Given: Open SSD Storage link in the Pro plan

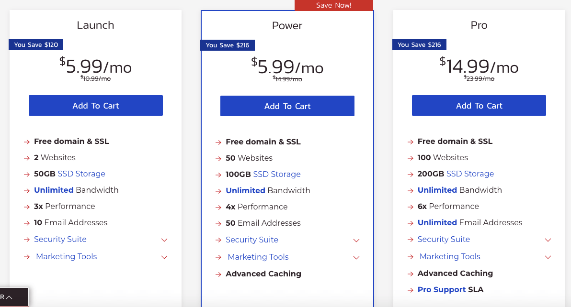Looking at the screenshot, I should 470,174.
